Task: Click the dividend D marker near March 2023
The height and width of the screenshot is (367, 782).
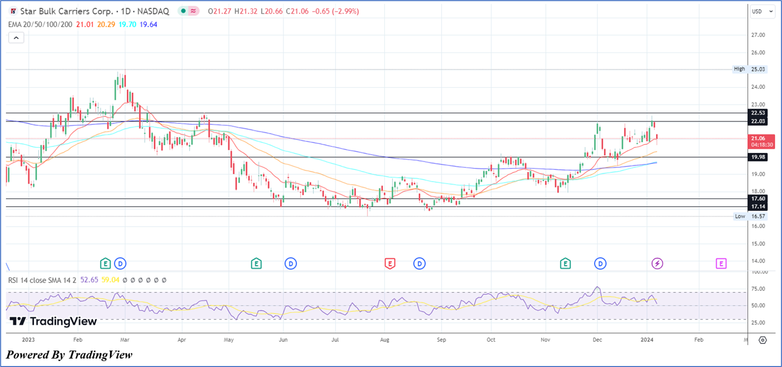Action: tap(120, 264)
